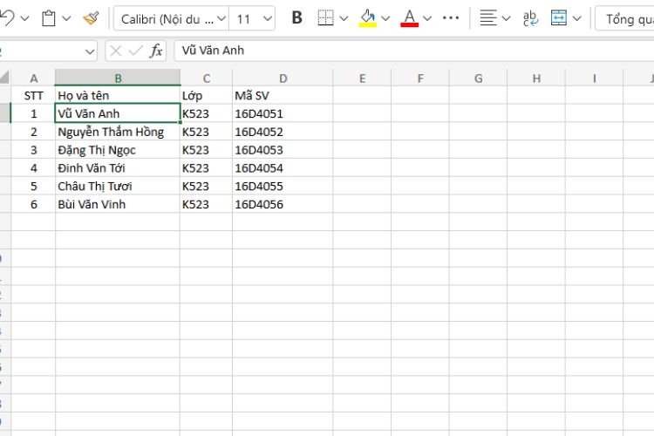654x436 pixels.
Task: Select column F header
Action: point(420,78)
